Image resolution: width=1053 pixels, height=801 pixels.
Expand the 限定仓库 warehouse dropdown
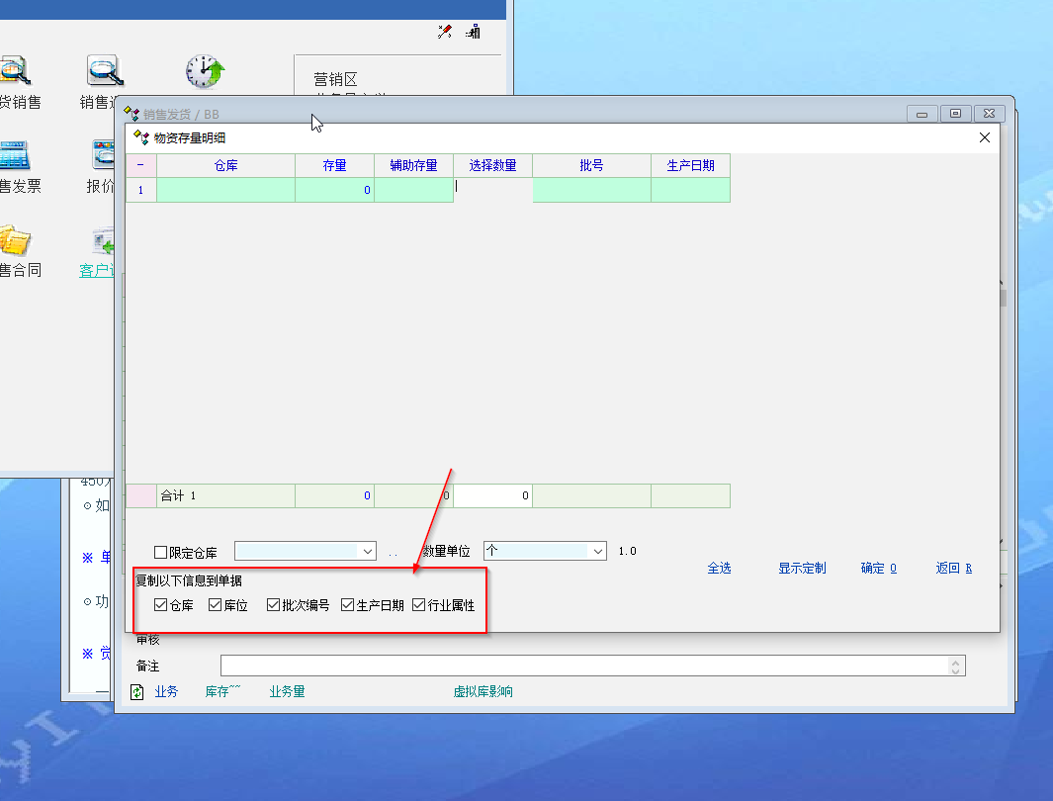click(x=368, y=551)
